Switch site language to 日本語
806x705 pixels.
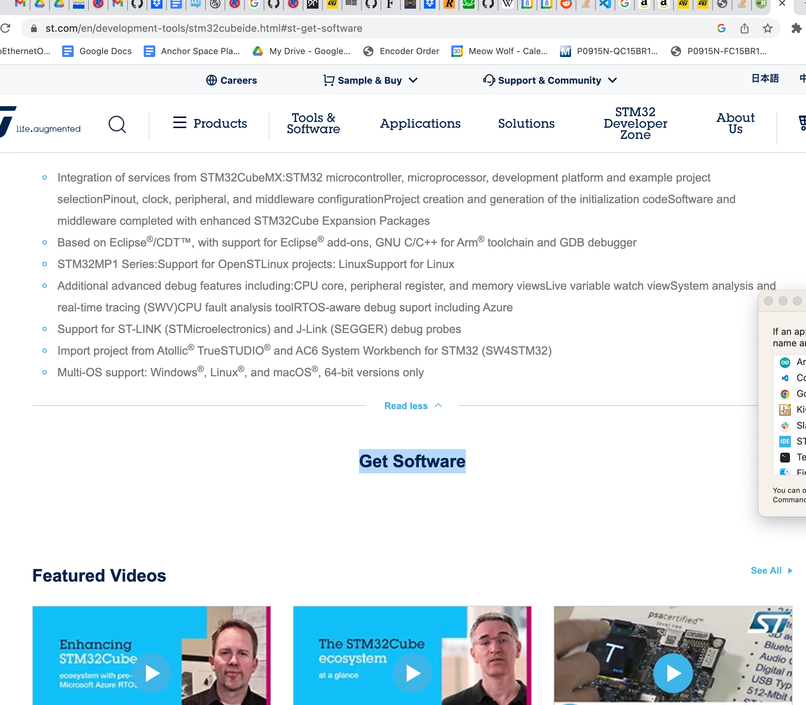click(x=765, y=78)
